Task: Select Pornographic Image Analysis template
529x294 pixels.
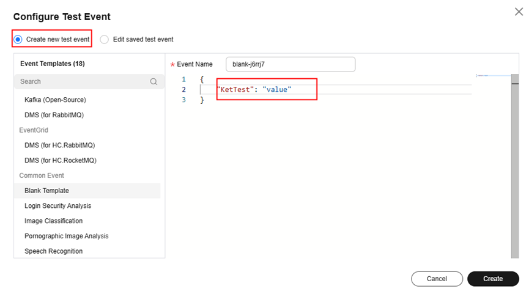Action: point(67,236)
